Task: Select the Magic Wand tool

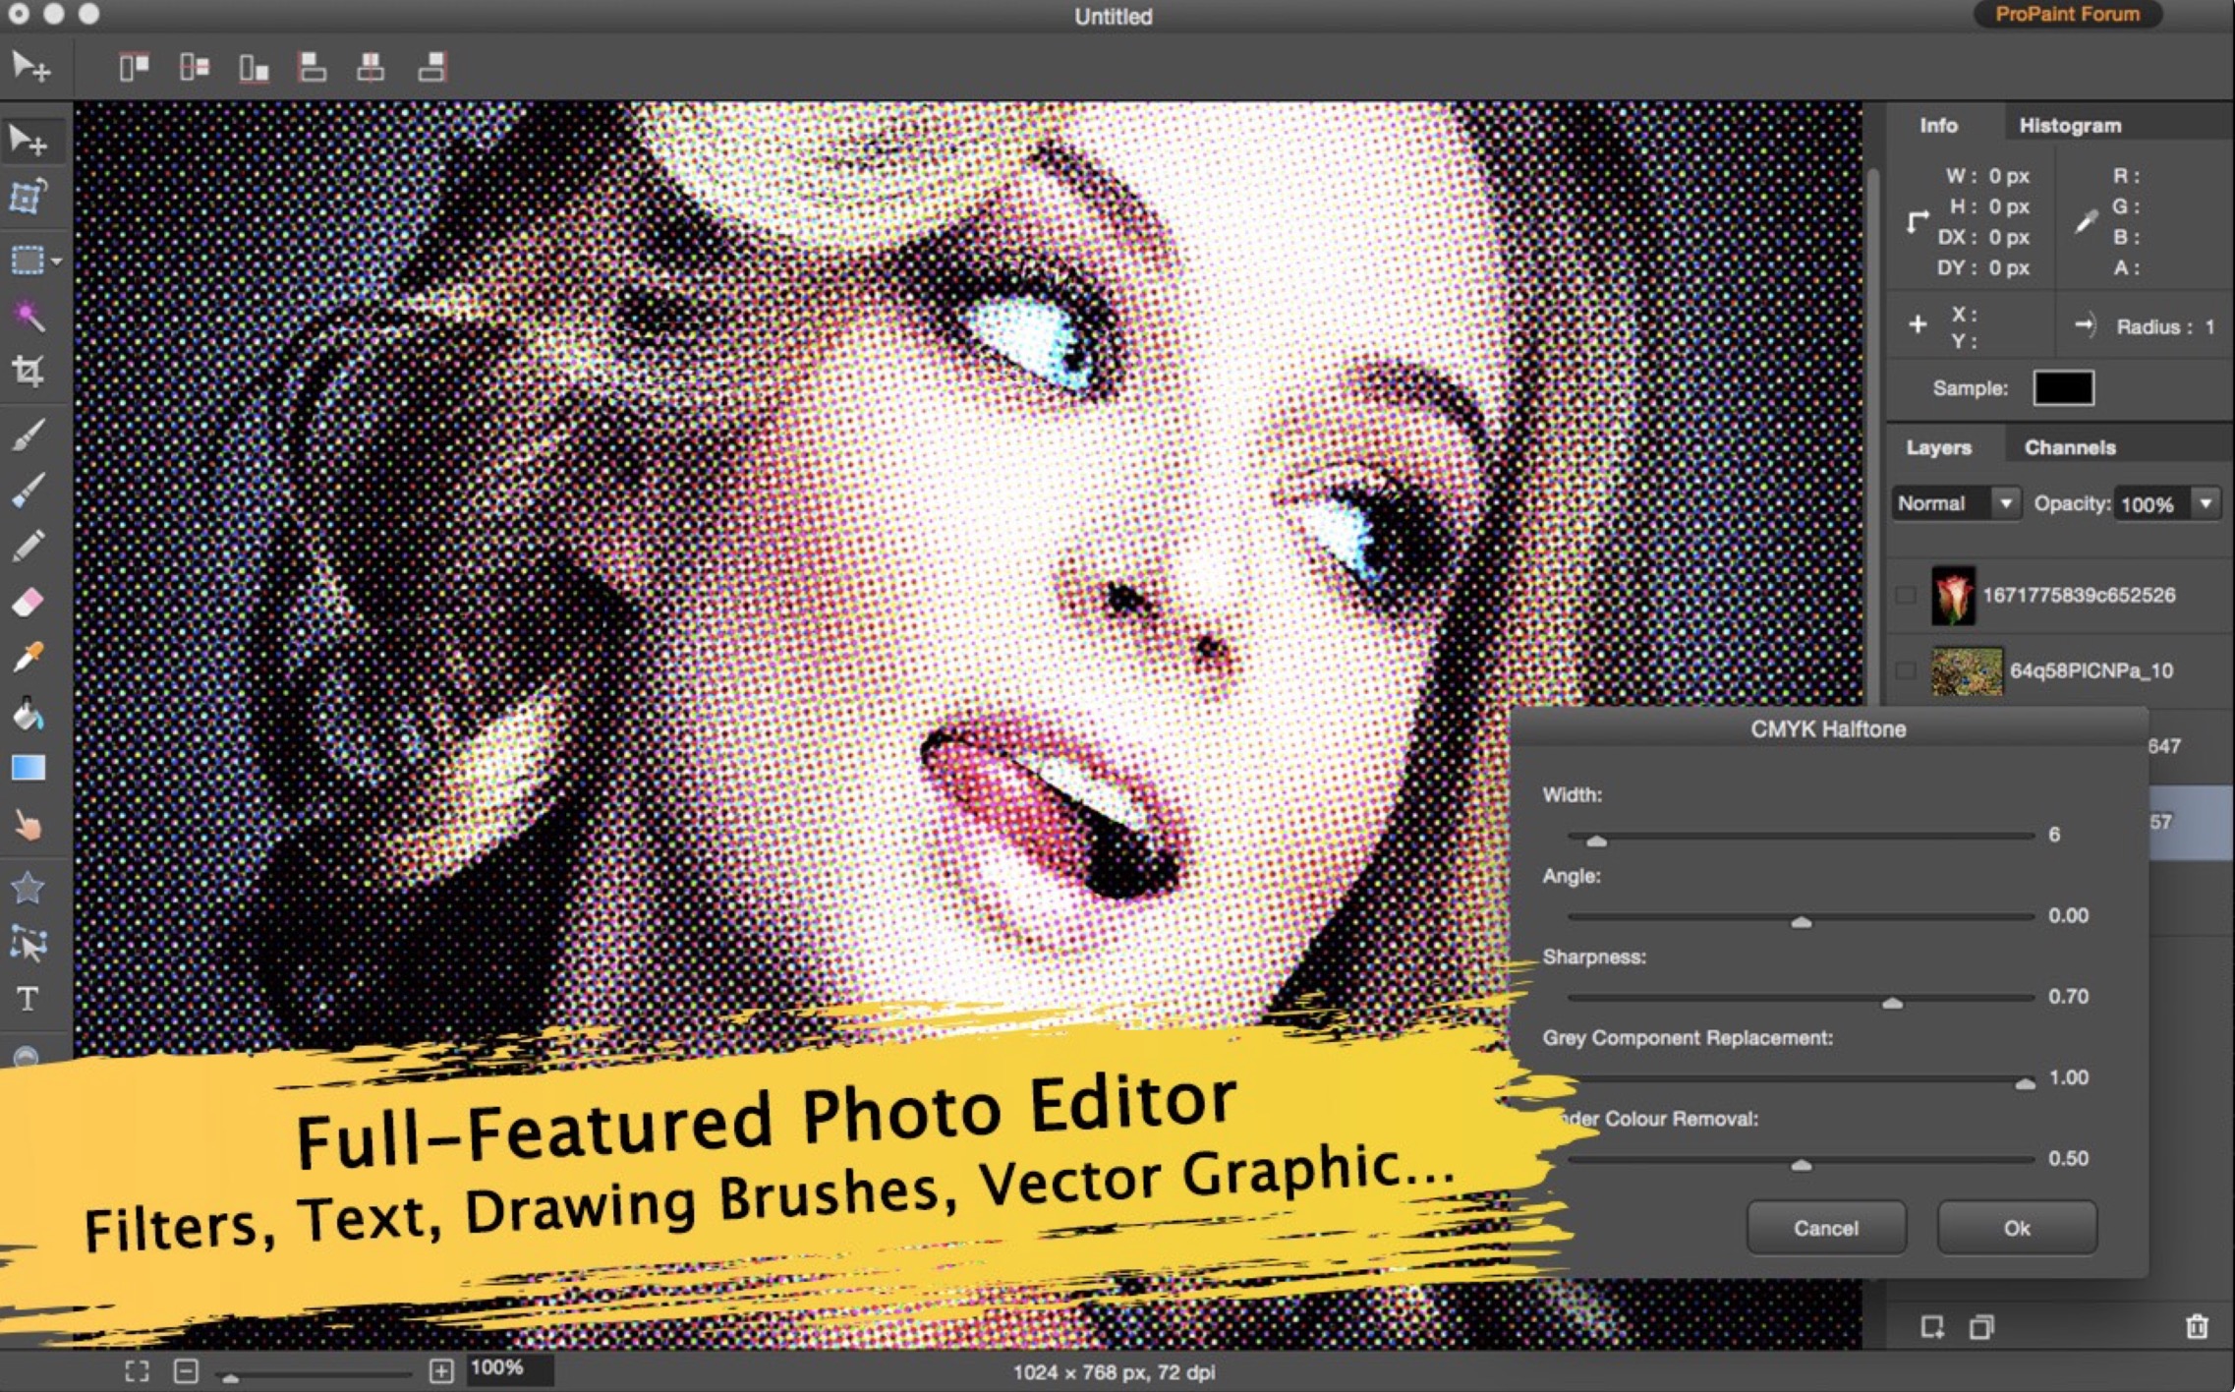Action: [x=28, y=316]
